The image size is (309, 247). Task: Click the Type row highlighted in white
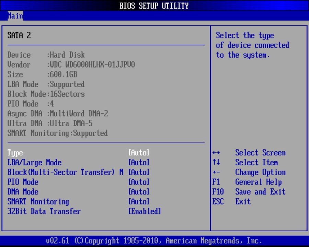point(15,153)
